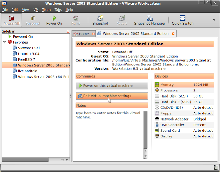Select the Memory device row
The image size is (220, 172).
click(184, 85)
